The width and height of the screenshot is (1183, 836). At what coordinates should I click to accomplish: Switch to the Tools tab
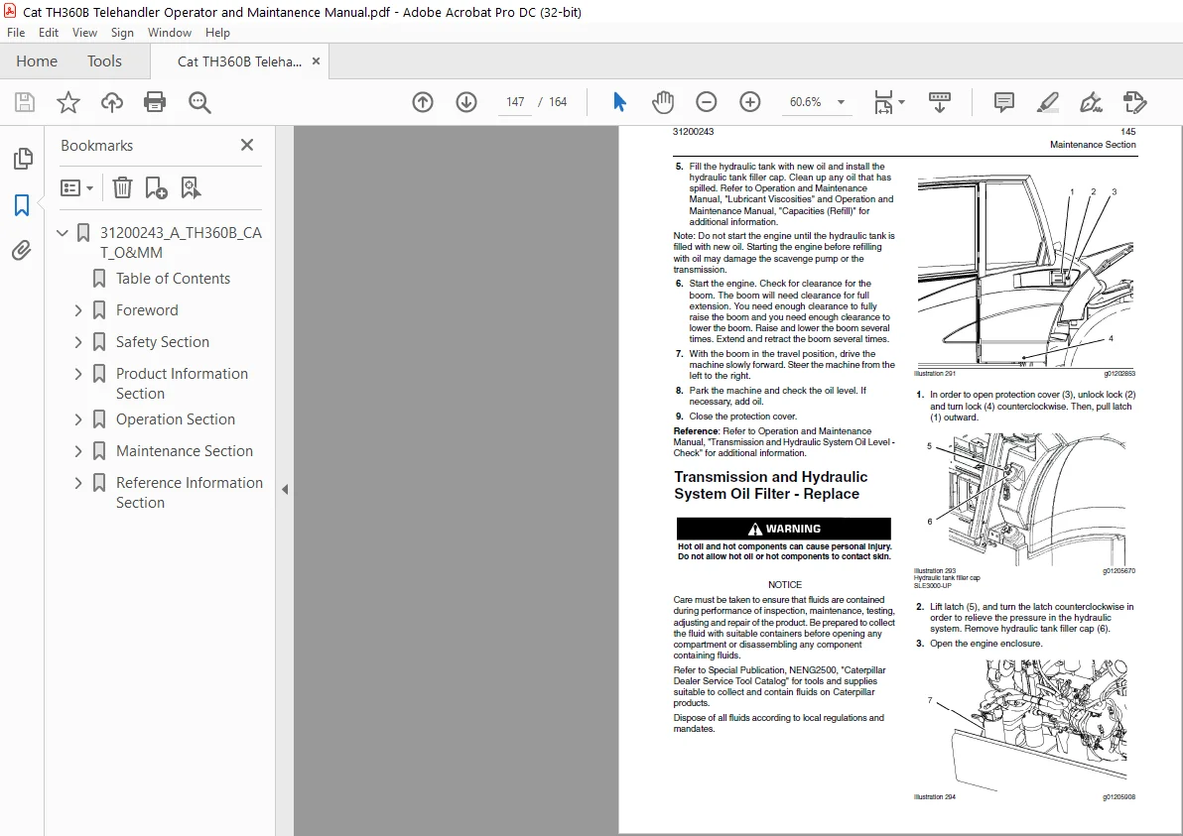tap(104, 61)
